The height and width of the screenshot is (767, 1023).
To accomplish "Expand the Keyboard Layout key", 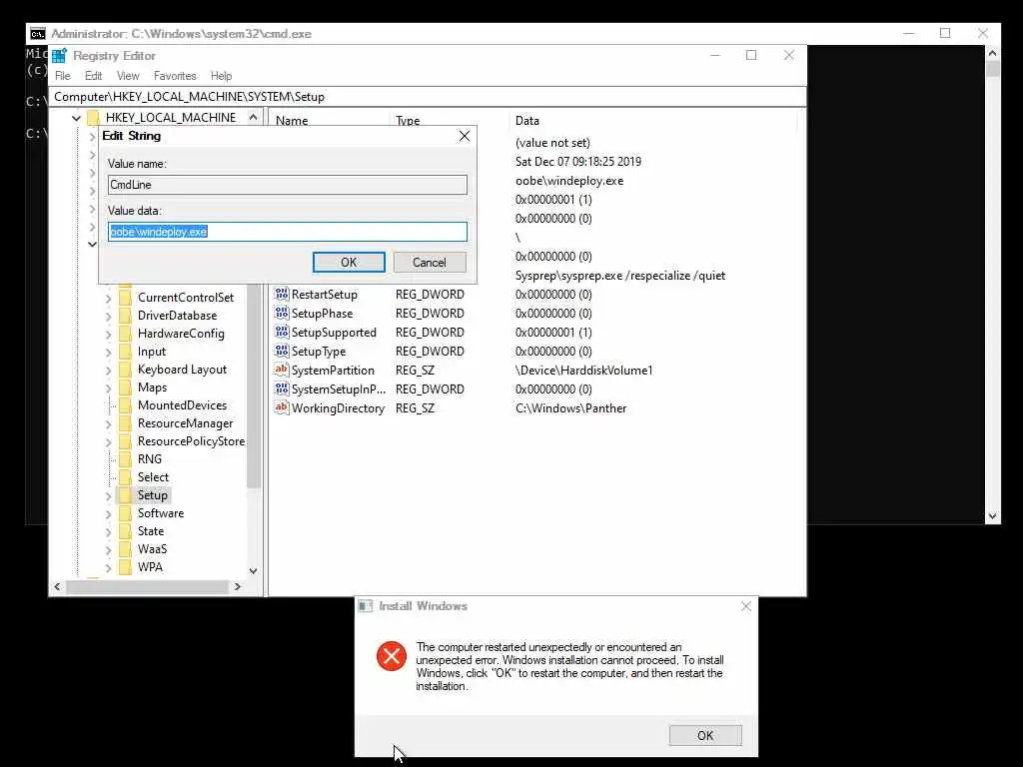I will click(x=108, y=370).
